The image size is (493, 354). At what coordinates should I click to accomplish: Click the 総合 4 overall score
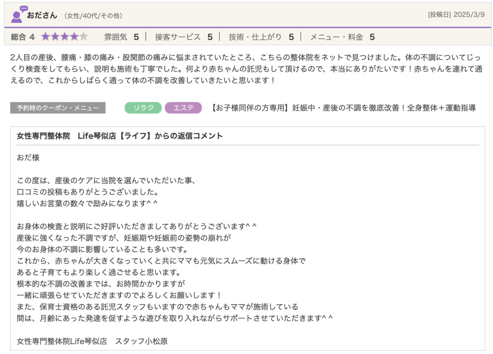[x=23, y=37]
